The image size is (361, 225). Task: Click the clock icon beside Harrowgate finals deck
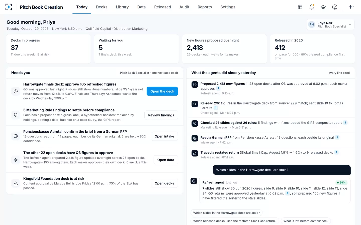[16, 91]
